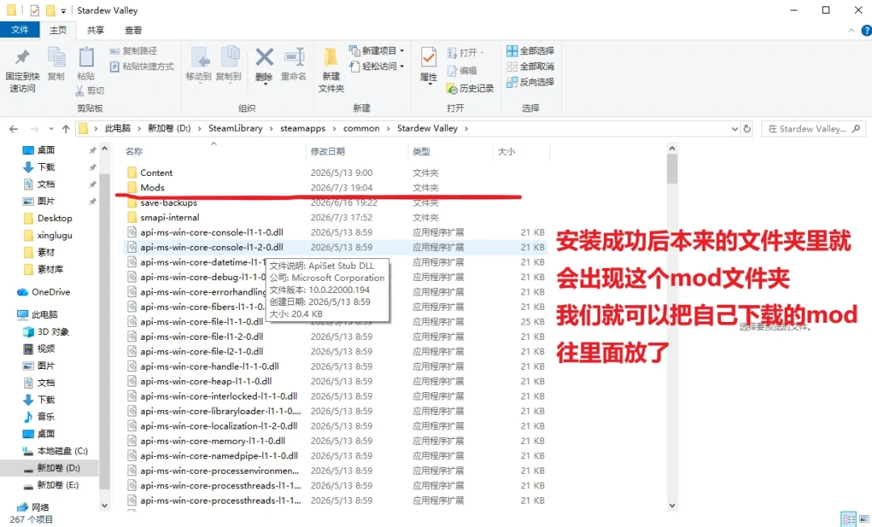872x527 pixels.
Task: Click Select all (全部选择)
Action: [530, 51]
